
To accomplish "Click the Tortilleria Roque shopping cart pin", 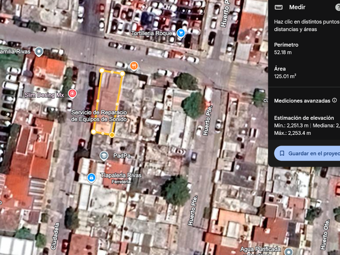I will pos(181,33).
